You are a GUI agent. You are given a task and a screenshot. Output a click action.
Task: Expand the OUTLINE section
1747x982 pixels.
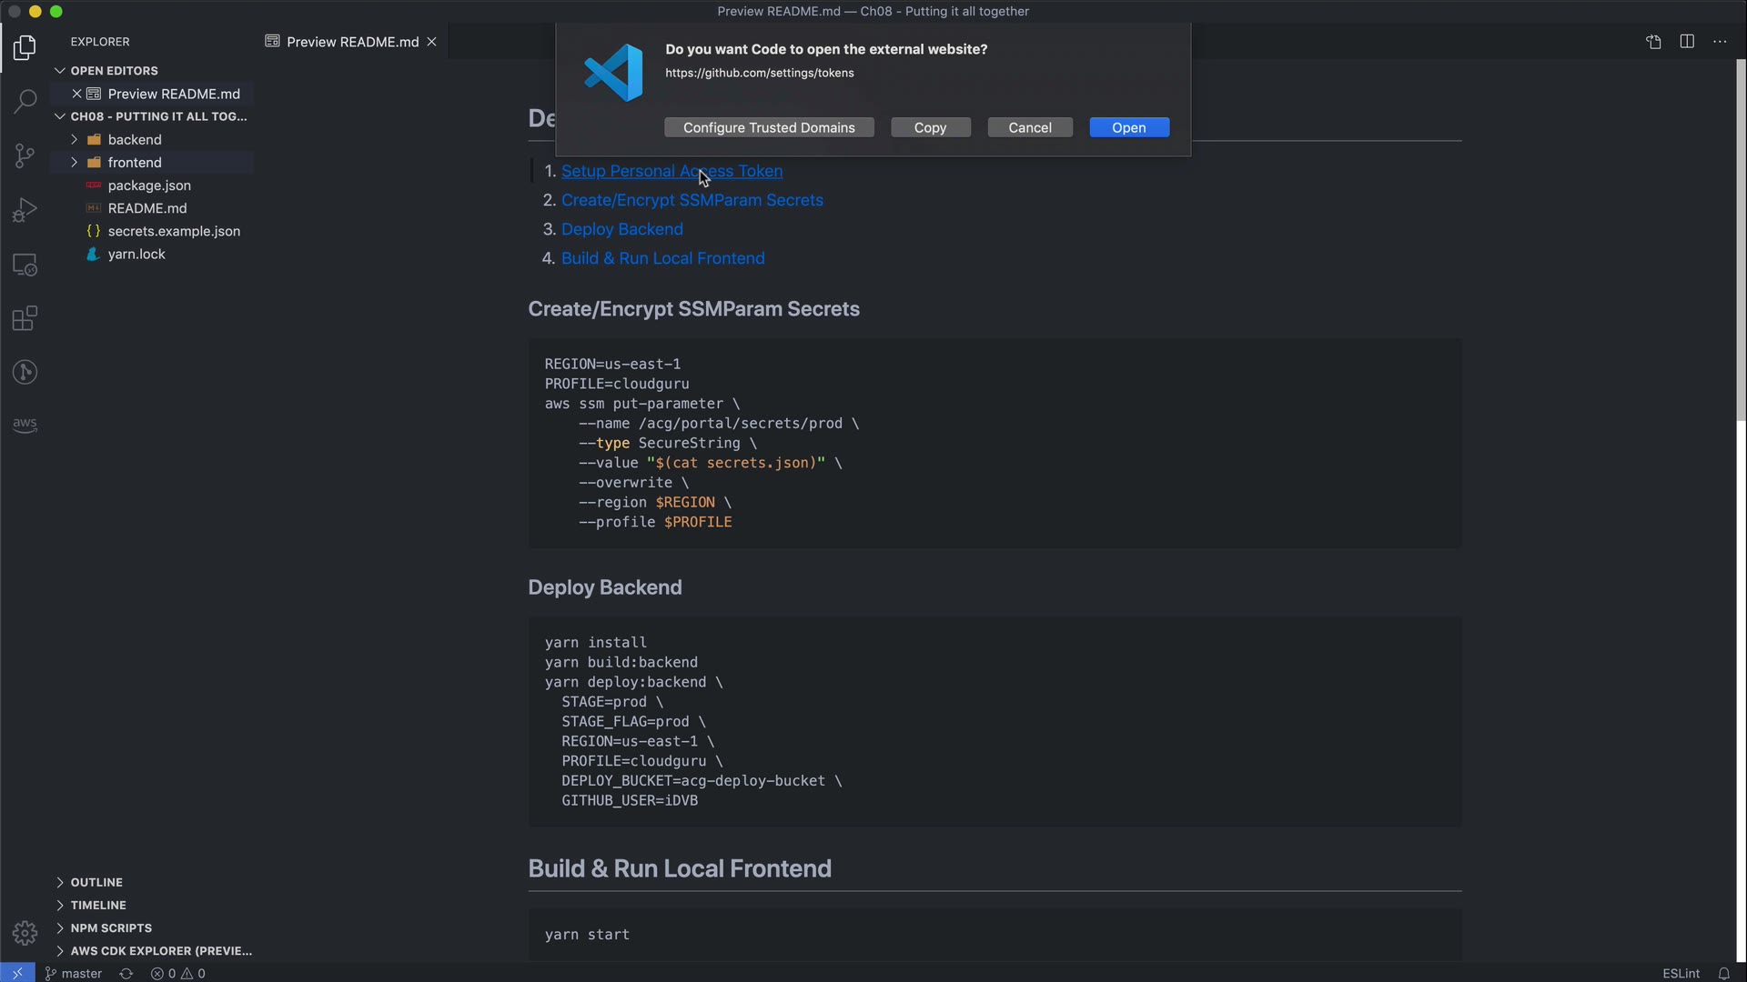(x=96, y=882)
